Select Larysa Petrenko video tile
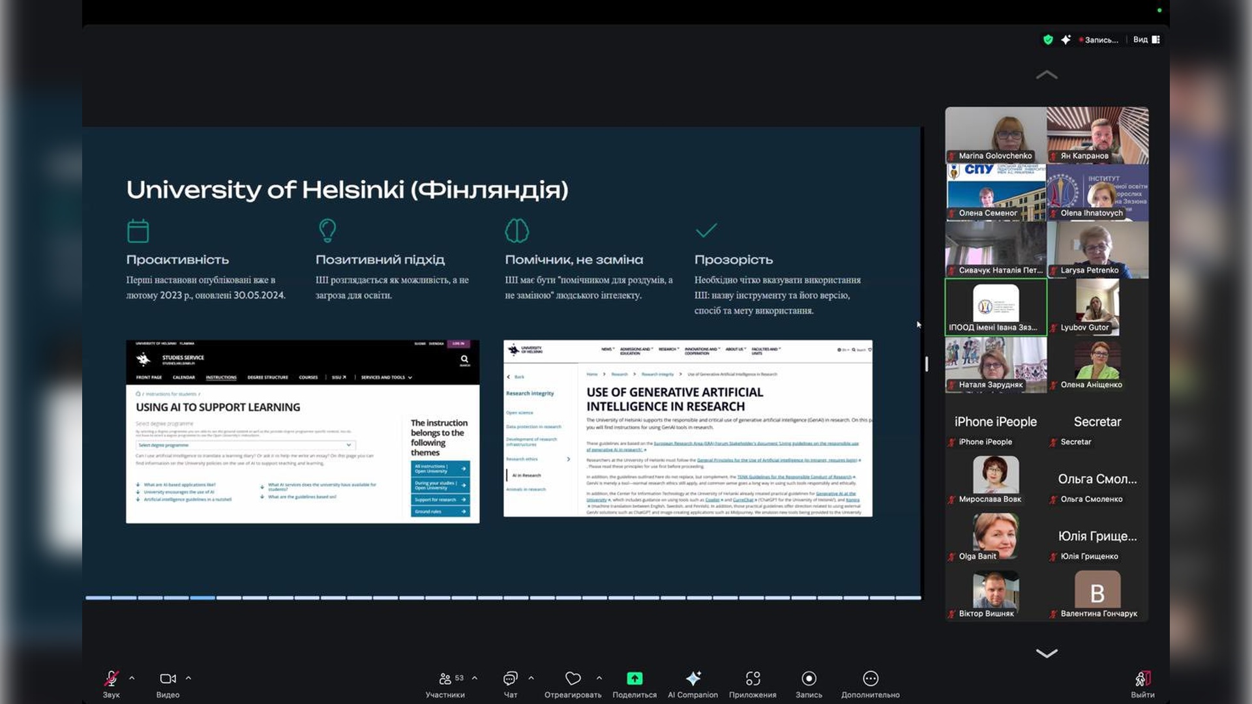 point(1098,250)
